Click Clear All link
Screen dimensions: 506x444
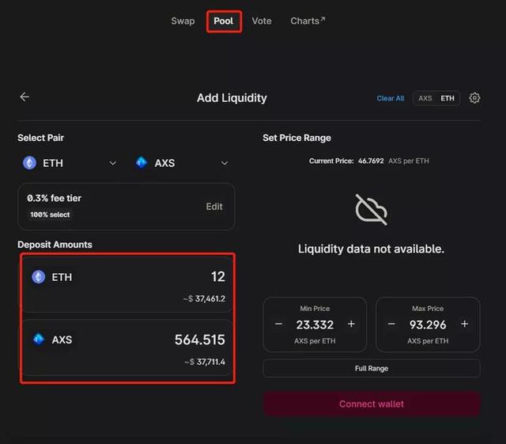click(391, 98)
